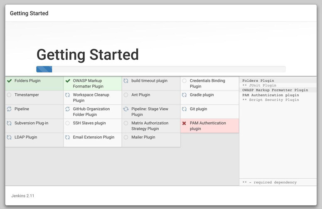Click the red X beside PAM Authentication plugin

click(184, 123)
